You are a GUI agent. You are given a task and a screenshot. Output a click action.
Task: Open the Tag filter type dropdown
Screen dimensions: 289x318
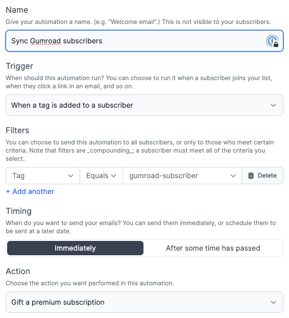coord(43,176)
